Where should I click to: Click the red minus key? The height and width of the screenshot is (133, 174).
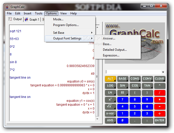click(x=160, y=106)
